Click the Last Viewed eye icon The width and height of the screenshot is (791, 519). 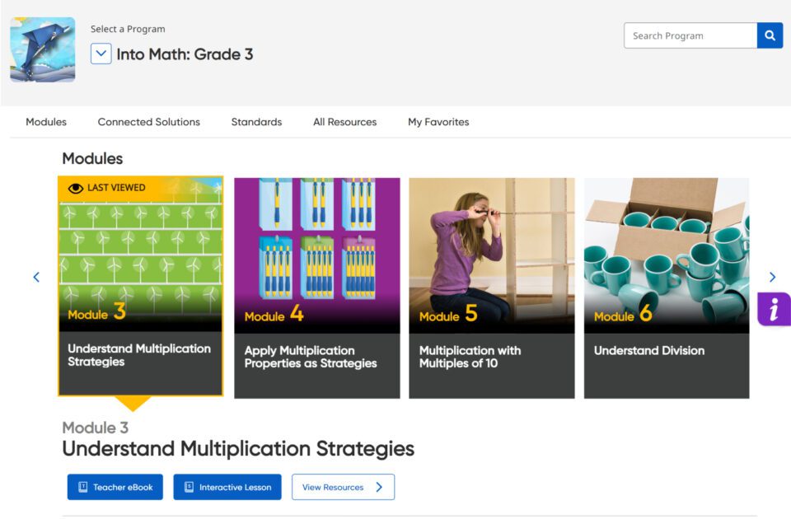point(76,188)
